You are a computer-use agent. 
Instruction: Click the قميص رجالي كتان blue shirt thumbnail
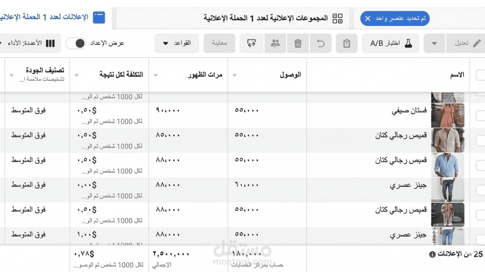point(447,165)
